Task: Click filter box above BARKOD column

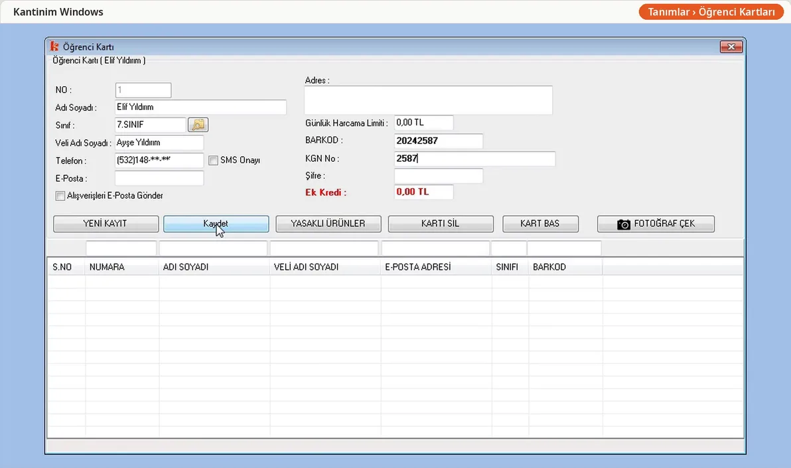Action: 565,248
